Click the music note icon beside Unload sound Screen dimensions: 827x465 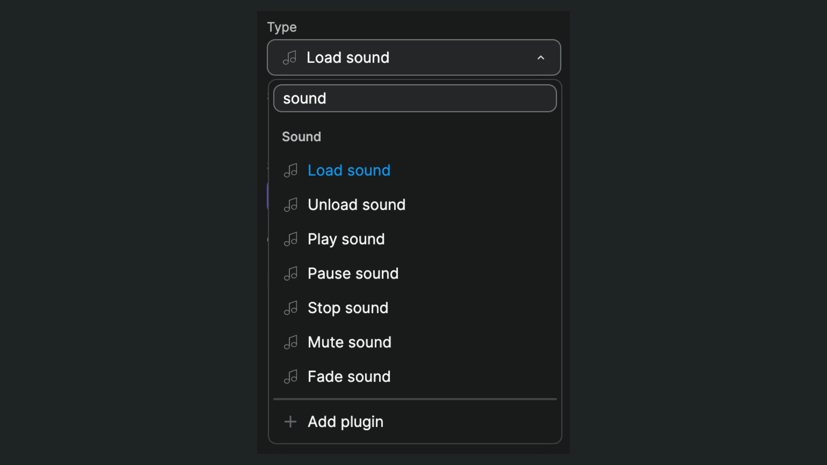291,205
